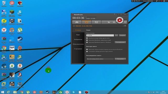Open the output folder icon in Bandicam toolbar
The image size is (168, 94).
pyautogui.click(x=109, y=22)
